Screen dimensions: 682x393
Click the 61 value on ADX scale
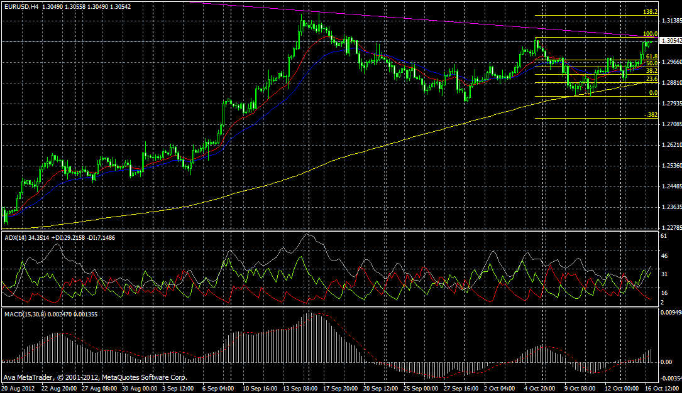pos(664,236)
